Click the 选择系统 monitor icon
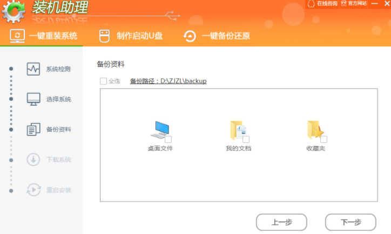The image size is (391, 234). click(33, 99)
